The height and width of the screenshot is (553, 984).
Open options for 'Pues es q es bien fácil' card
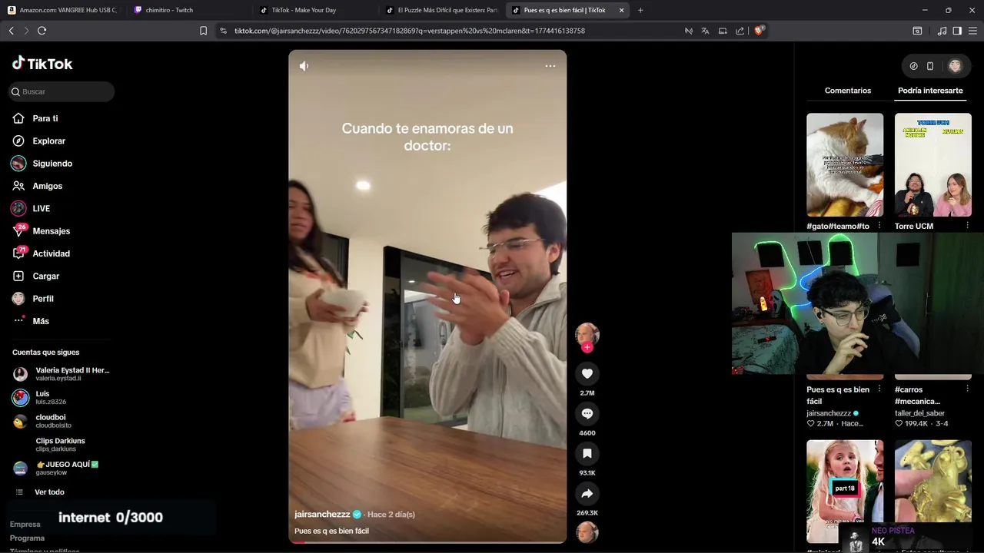coord(879,389)
